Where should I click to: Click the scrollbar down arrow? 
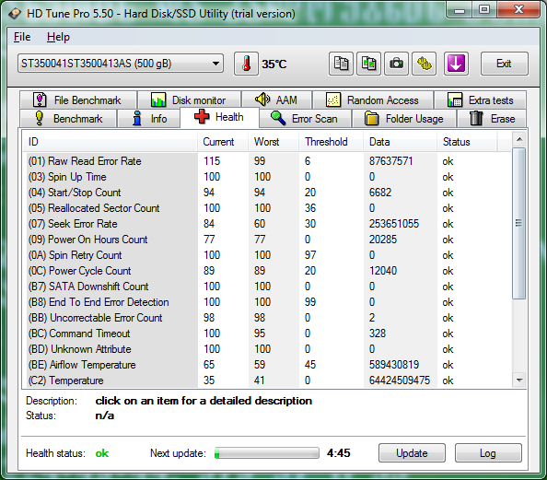[x=519, y=380]
